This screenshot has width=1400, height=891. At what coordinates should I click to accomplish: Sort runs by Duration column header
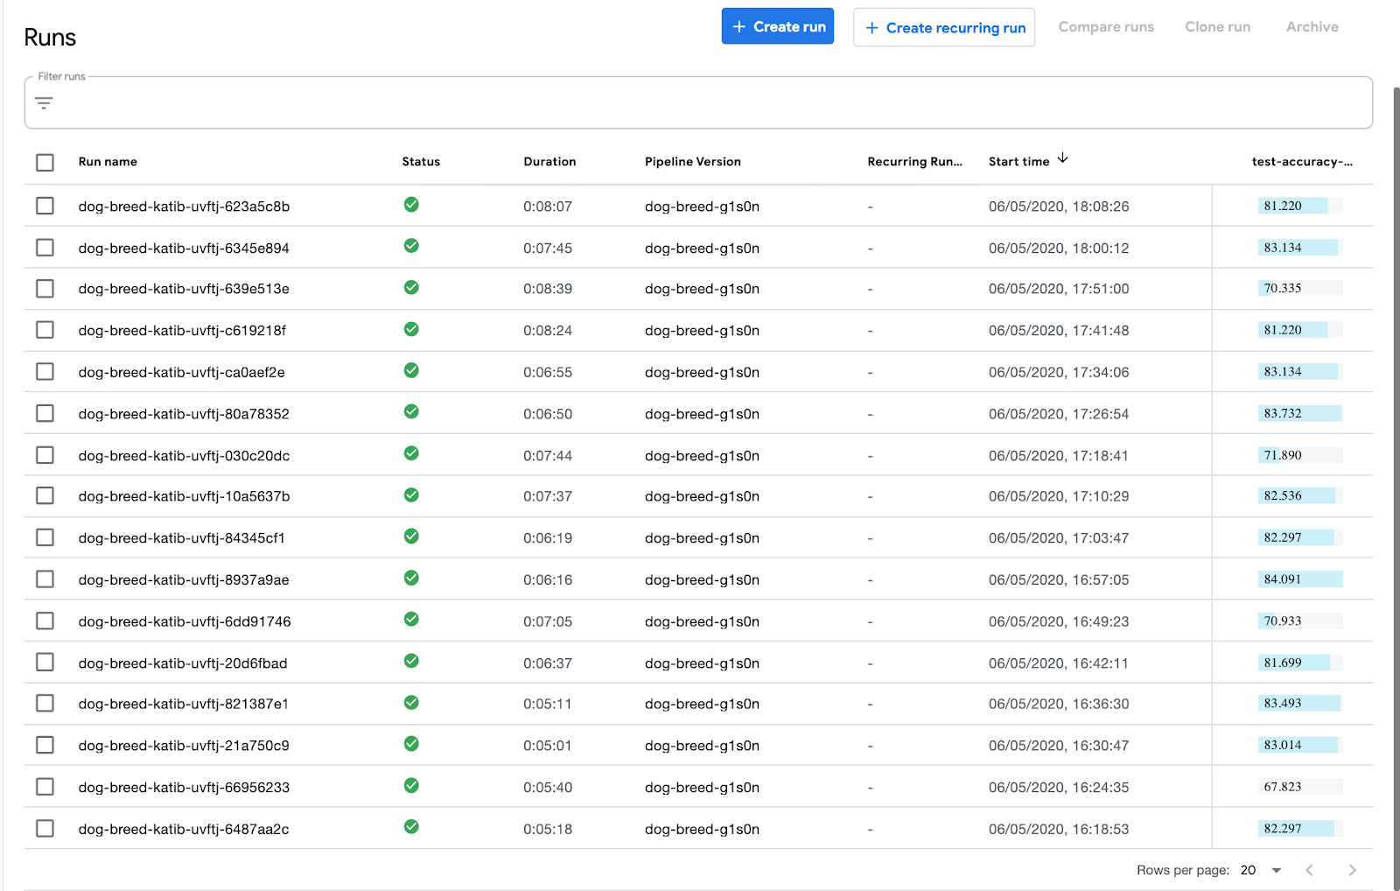pyautogui.click(x=549, y=162)
